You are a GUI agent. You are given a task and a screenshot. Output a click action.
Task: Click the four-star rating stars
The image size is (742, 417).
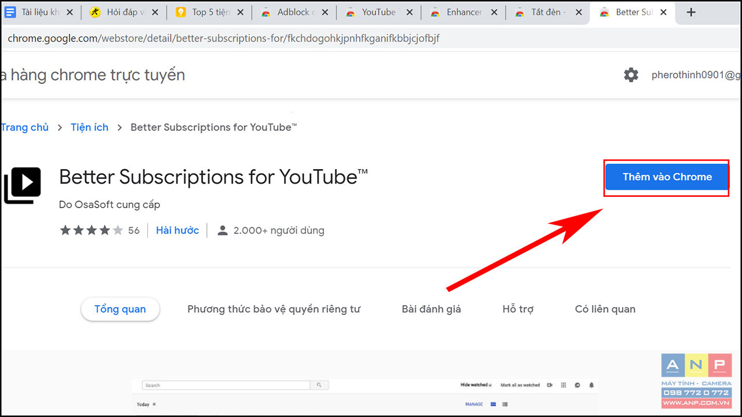[x=91, y=231]
